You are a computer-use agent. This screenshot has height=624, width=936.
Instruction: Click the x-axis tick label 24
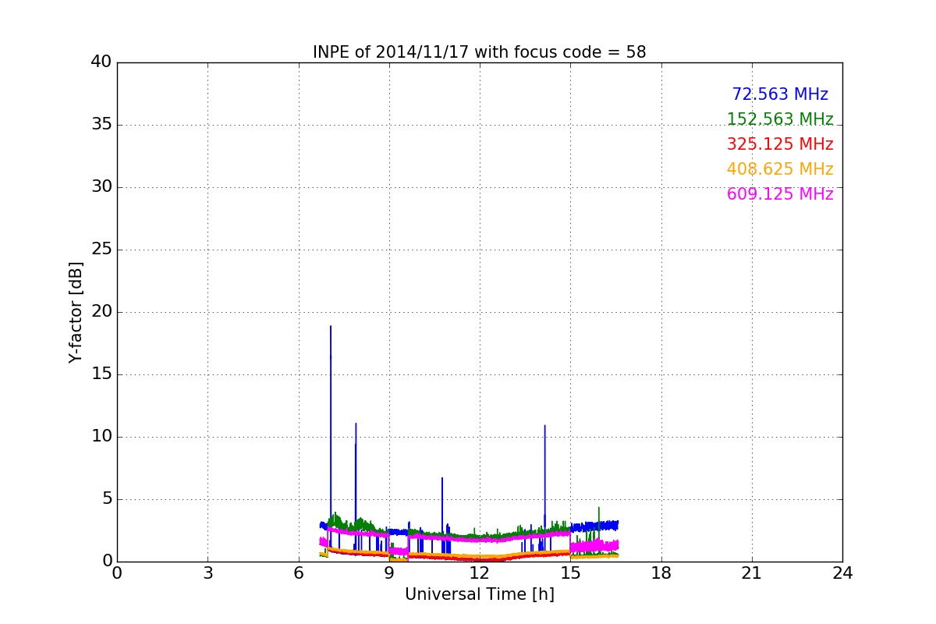click(x=842, y=573)
